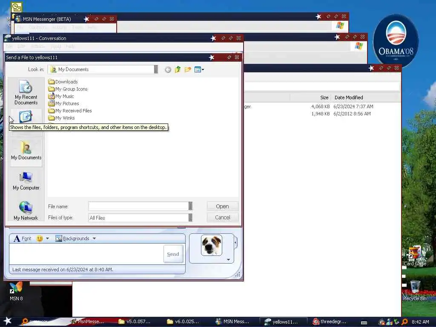The width and height of the screenshot is (436, 327).
Task: Select the row dated 6/23/2024 7:37 AM
Action: [323, 106]
